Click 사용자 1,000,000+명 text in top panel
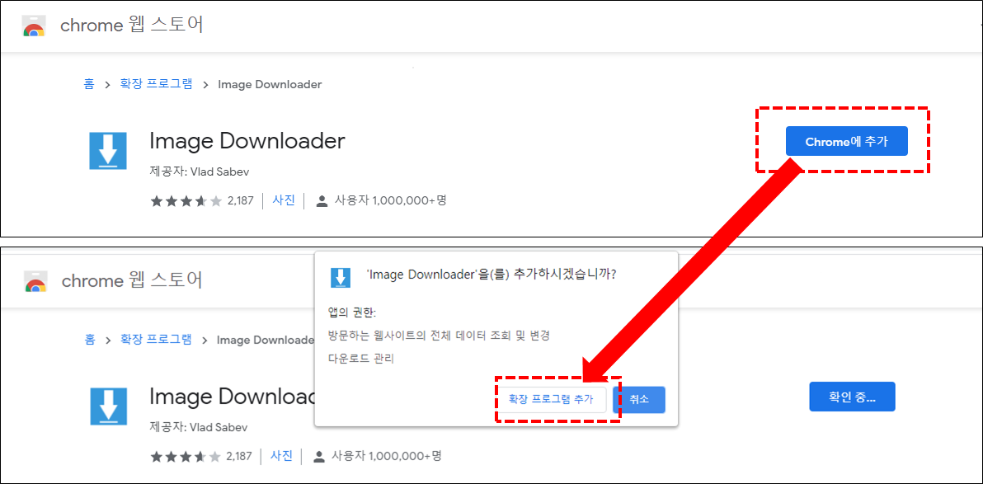 pyautogui.click(x=391, y=201)
